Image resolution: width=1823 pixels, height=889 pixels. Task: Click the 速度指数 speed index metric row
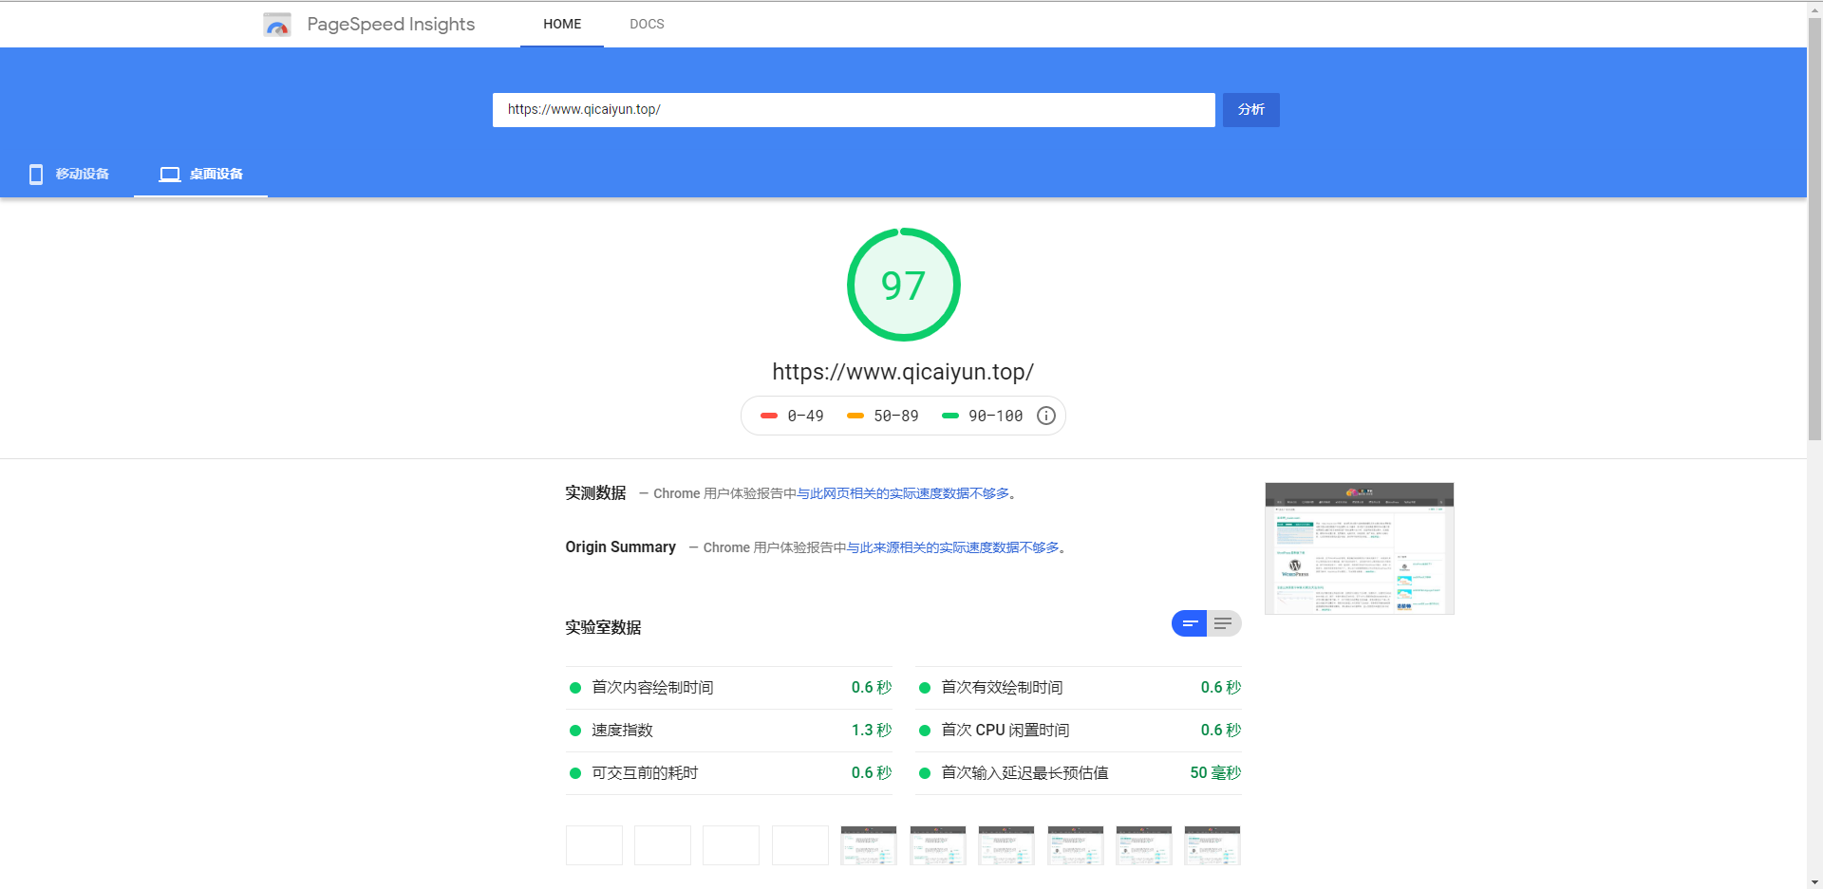pos(729,730)
